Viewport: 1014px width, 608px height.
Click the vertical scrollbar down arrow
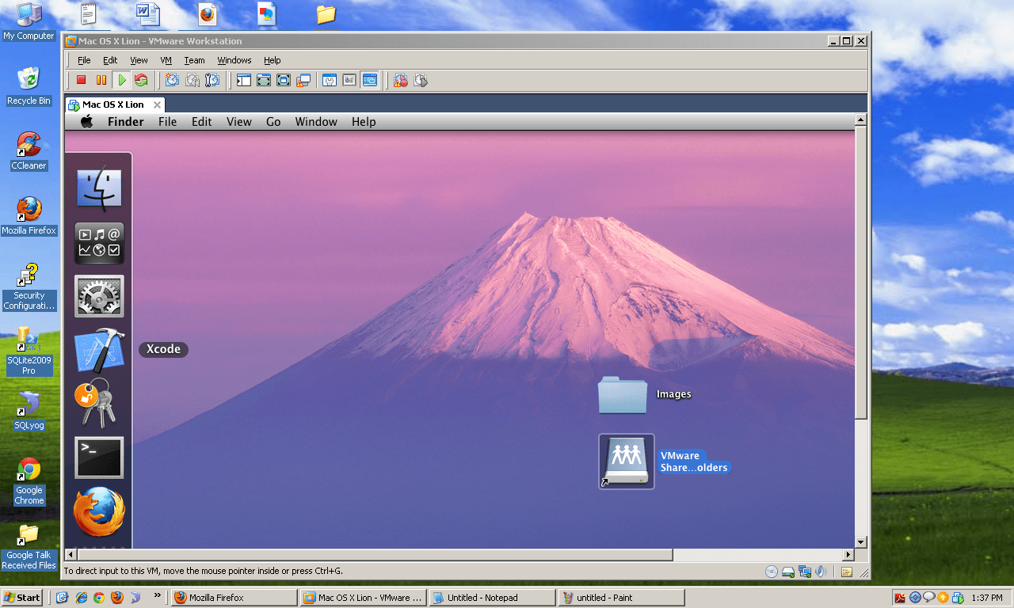pos(861,541)
